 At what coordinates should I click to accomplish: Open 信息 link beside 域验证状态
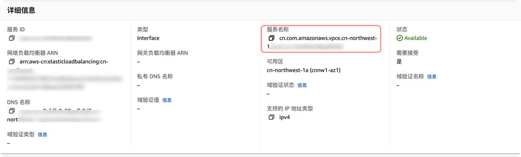click(x=302, y=85)
